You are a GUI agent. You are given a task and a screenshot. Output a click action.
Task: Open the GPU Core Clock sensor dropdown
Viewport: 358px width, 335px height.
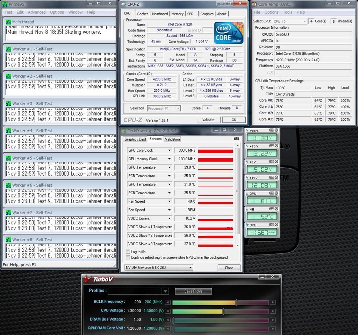pyautogui.click(x=170, y=151)
